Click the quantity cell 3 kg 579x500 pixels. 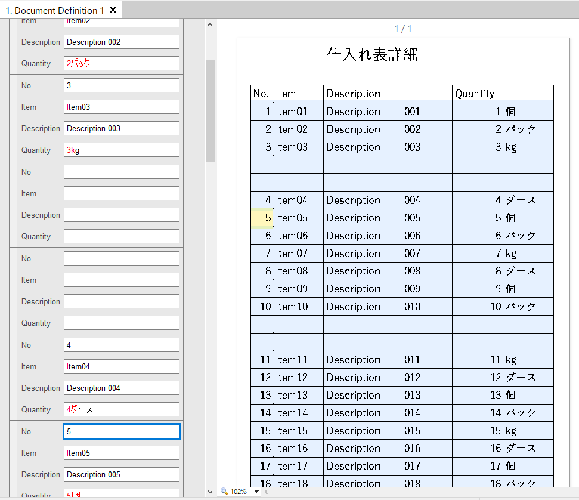(503, 147)
